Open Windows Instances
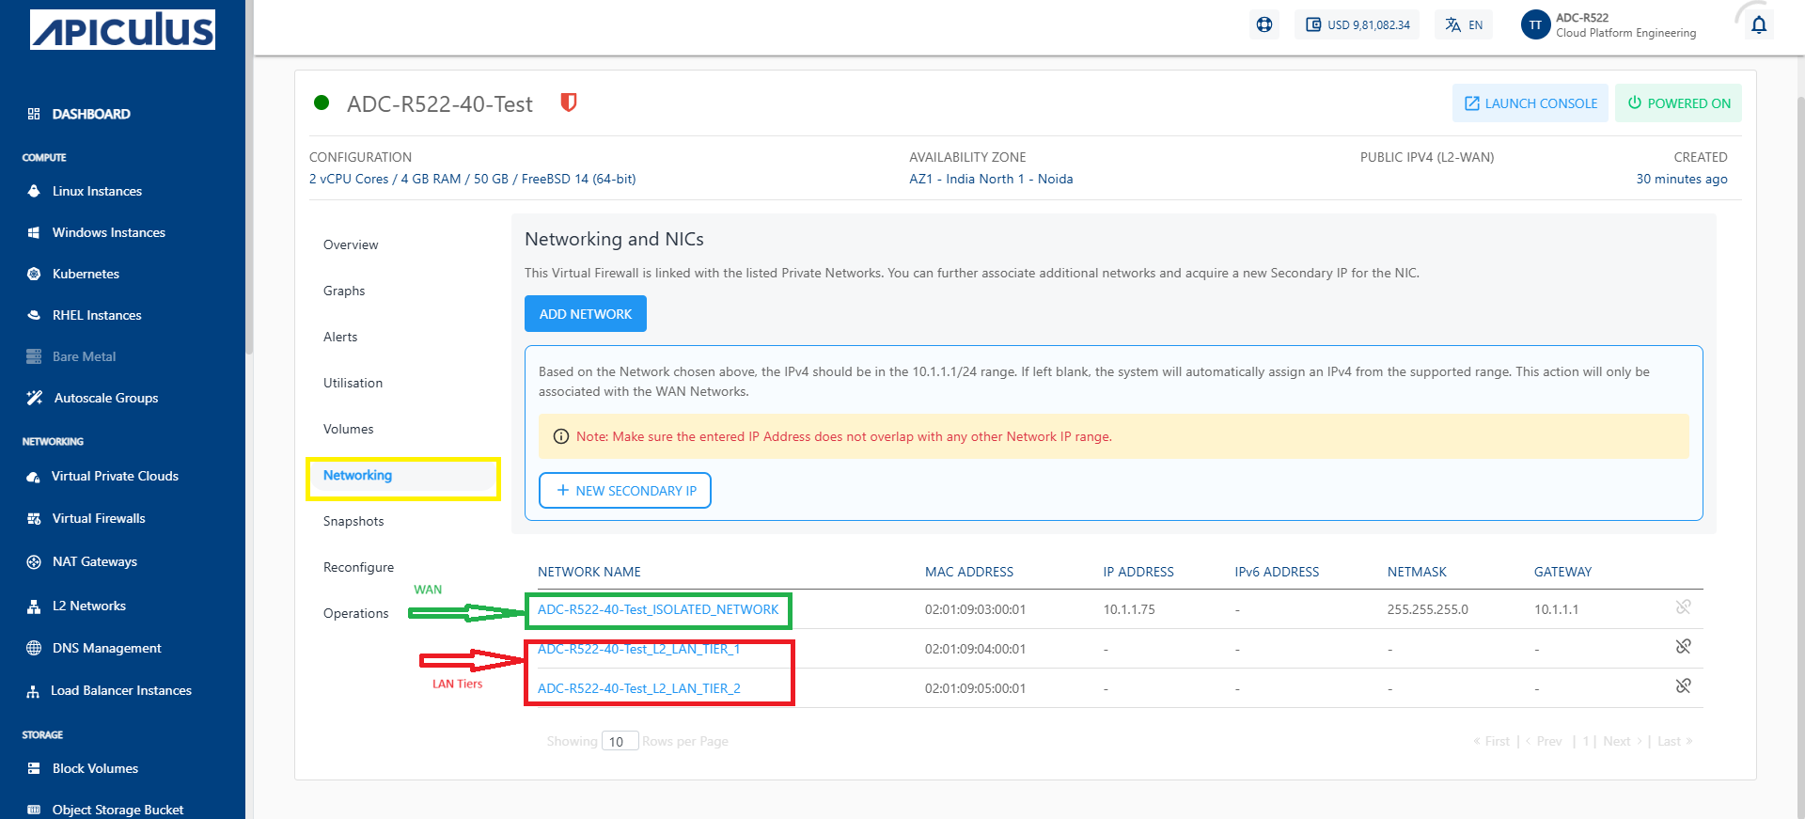The width and height of the screenshot is (1805, 819). (108, 232)
